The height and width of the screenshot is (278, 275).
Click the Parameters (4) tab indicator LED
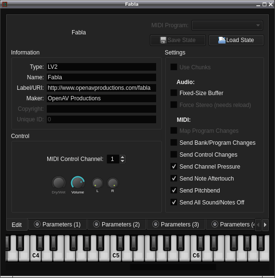pyautogui.click(x=215, y=224)
